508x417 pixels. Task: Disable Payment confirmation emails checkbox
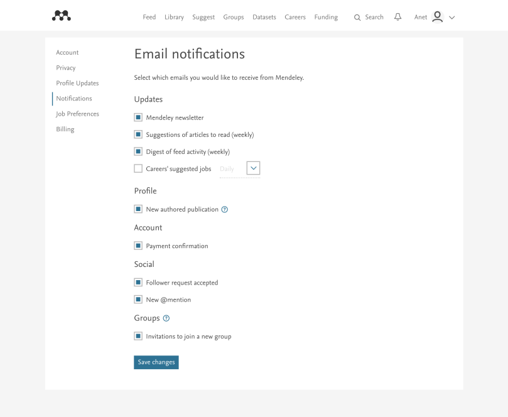coord(138,246)
